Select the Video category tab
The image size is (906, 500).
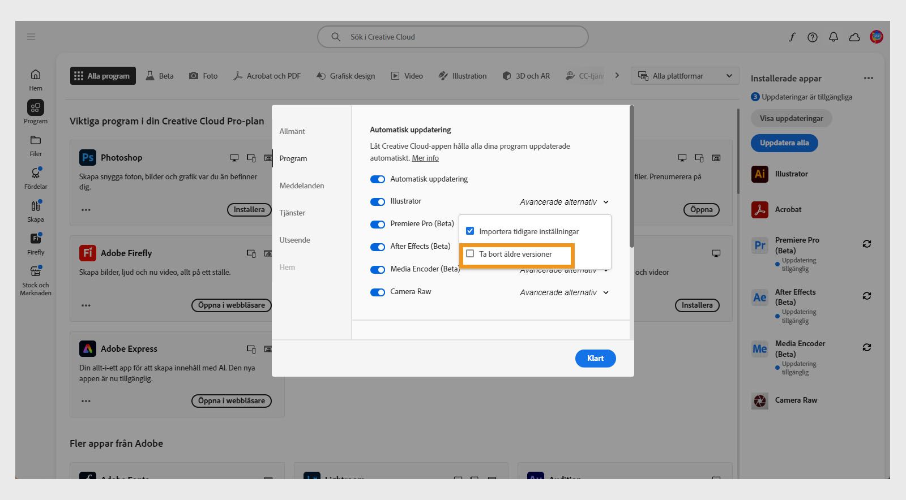[407, 76]
